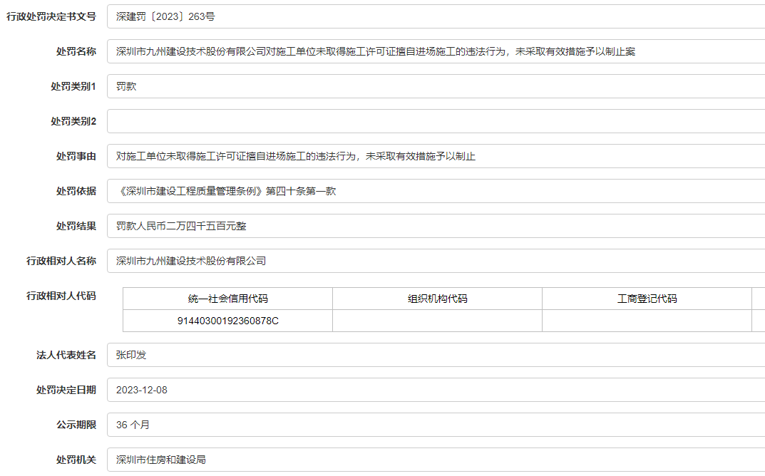Screen dimensions: 765x476
Task: Click the 行政处罚决定书文号 field showing 深建罚〔2023〕263号
Action: (x=436, y=16)
